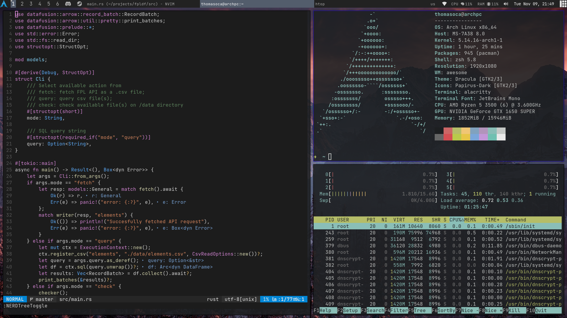Open the Steam workspace tag
This screenshot has height=318, width=567.
click(x=79, y=4)
